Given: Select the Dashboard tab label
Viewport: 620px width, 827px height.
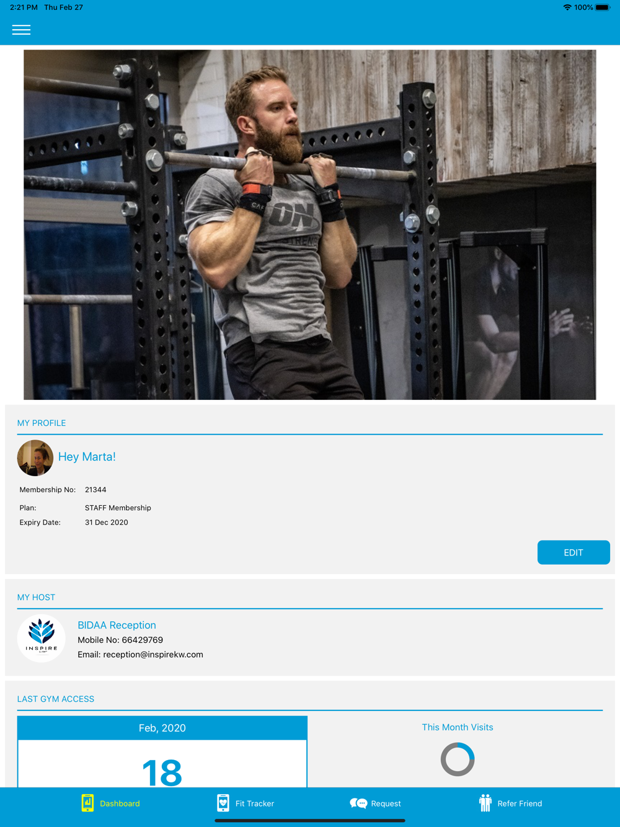Looking at the screenshot, I should (120, 803).
